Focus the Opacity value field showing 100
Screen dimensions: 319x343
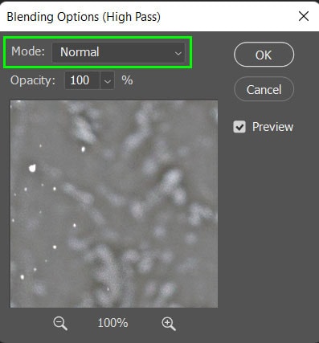[x=82, y=80]
